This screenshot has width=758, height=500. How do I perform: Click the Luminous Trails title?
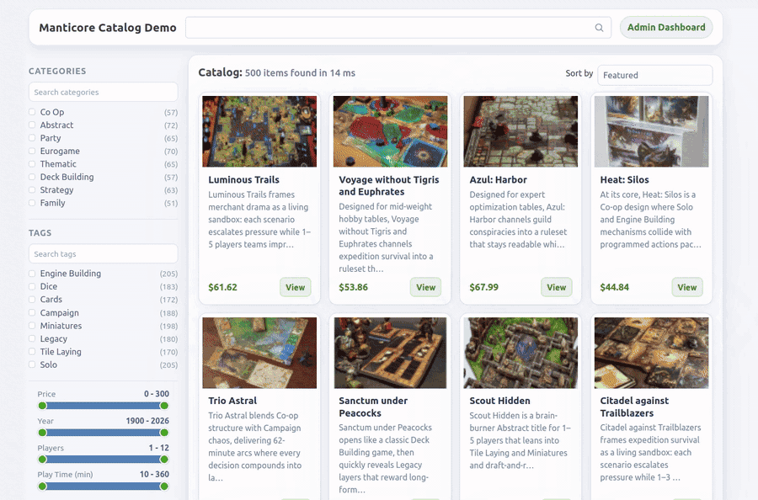click(x=243, y=179)
